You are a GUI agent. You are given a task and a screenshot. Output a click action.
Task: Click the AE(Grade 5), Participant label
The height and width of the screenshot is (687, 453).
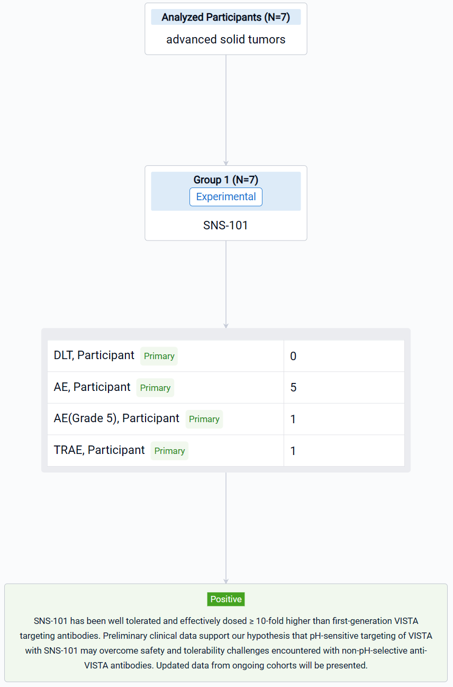tap(116, 418)
